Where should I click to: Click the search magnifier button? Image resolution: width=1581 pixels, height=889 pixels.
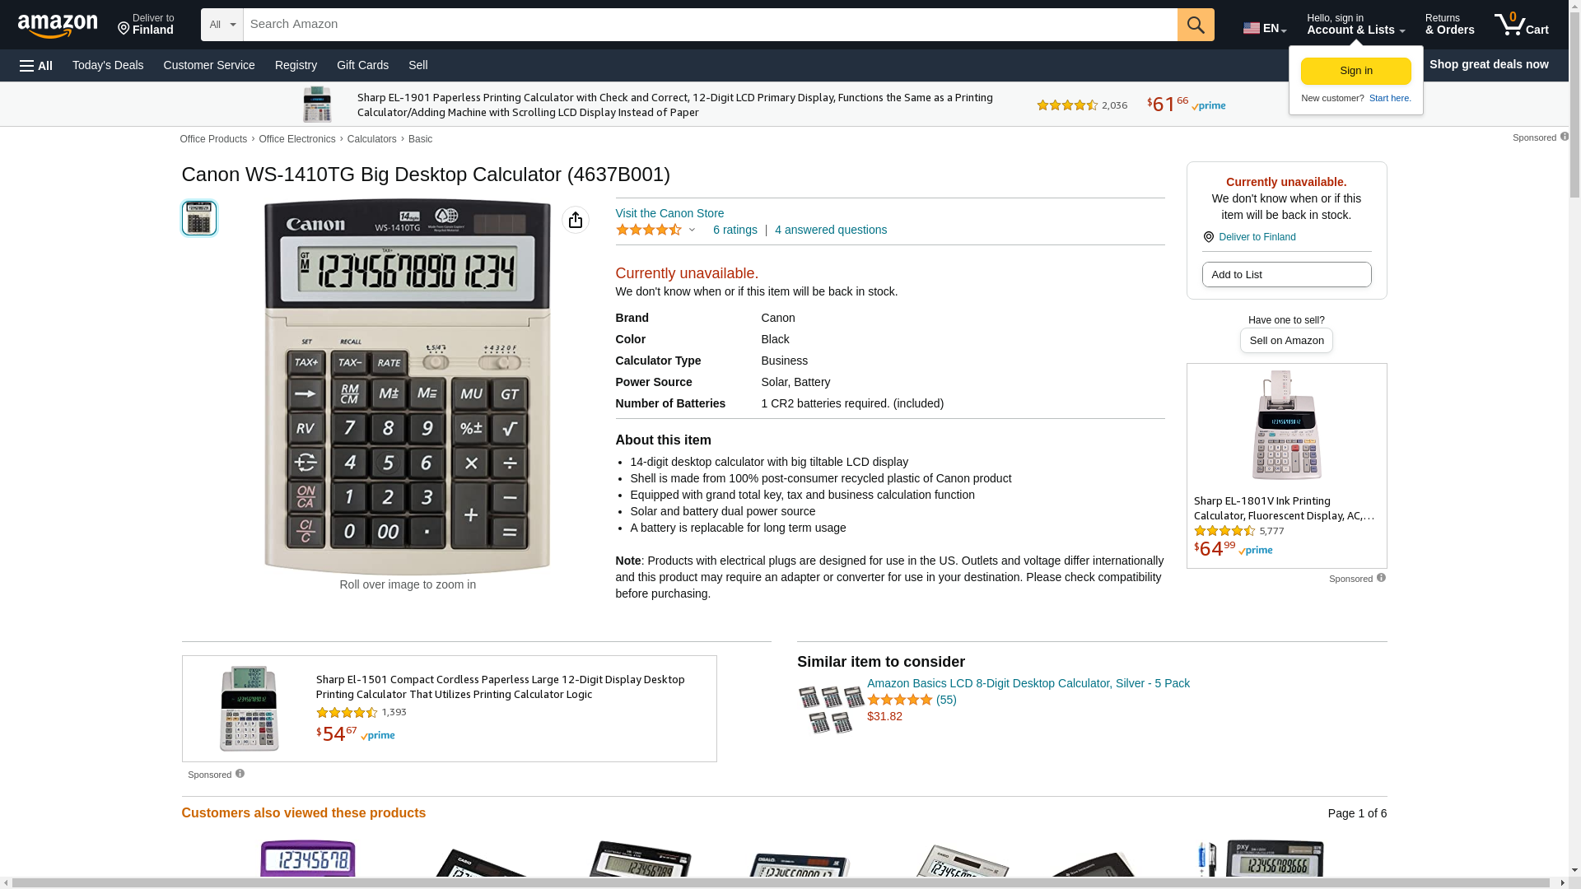coord(1196,25)
